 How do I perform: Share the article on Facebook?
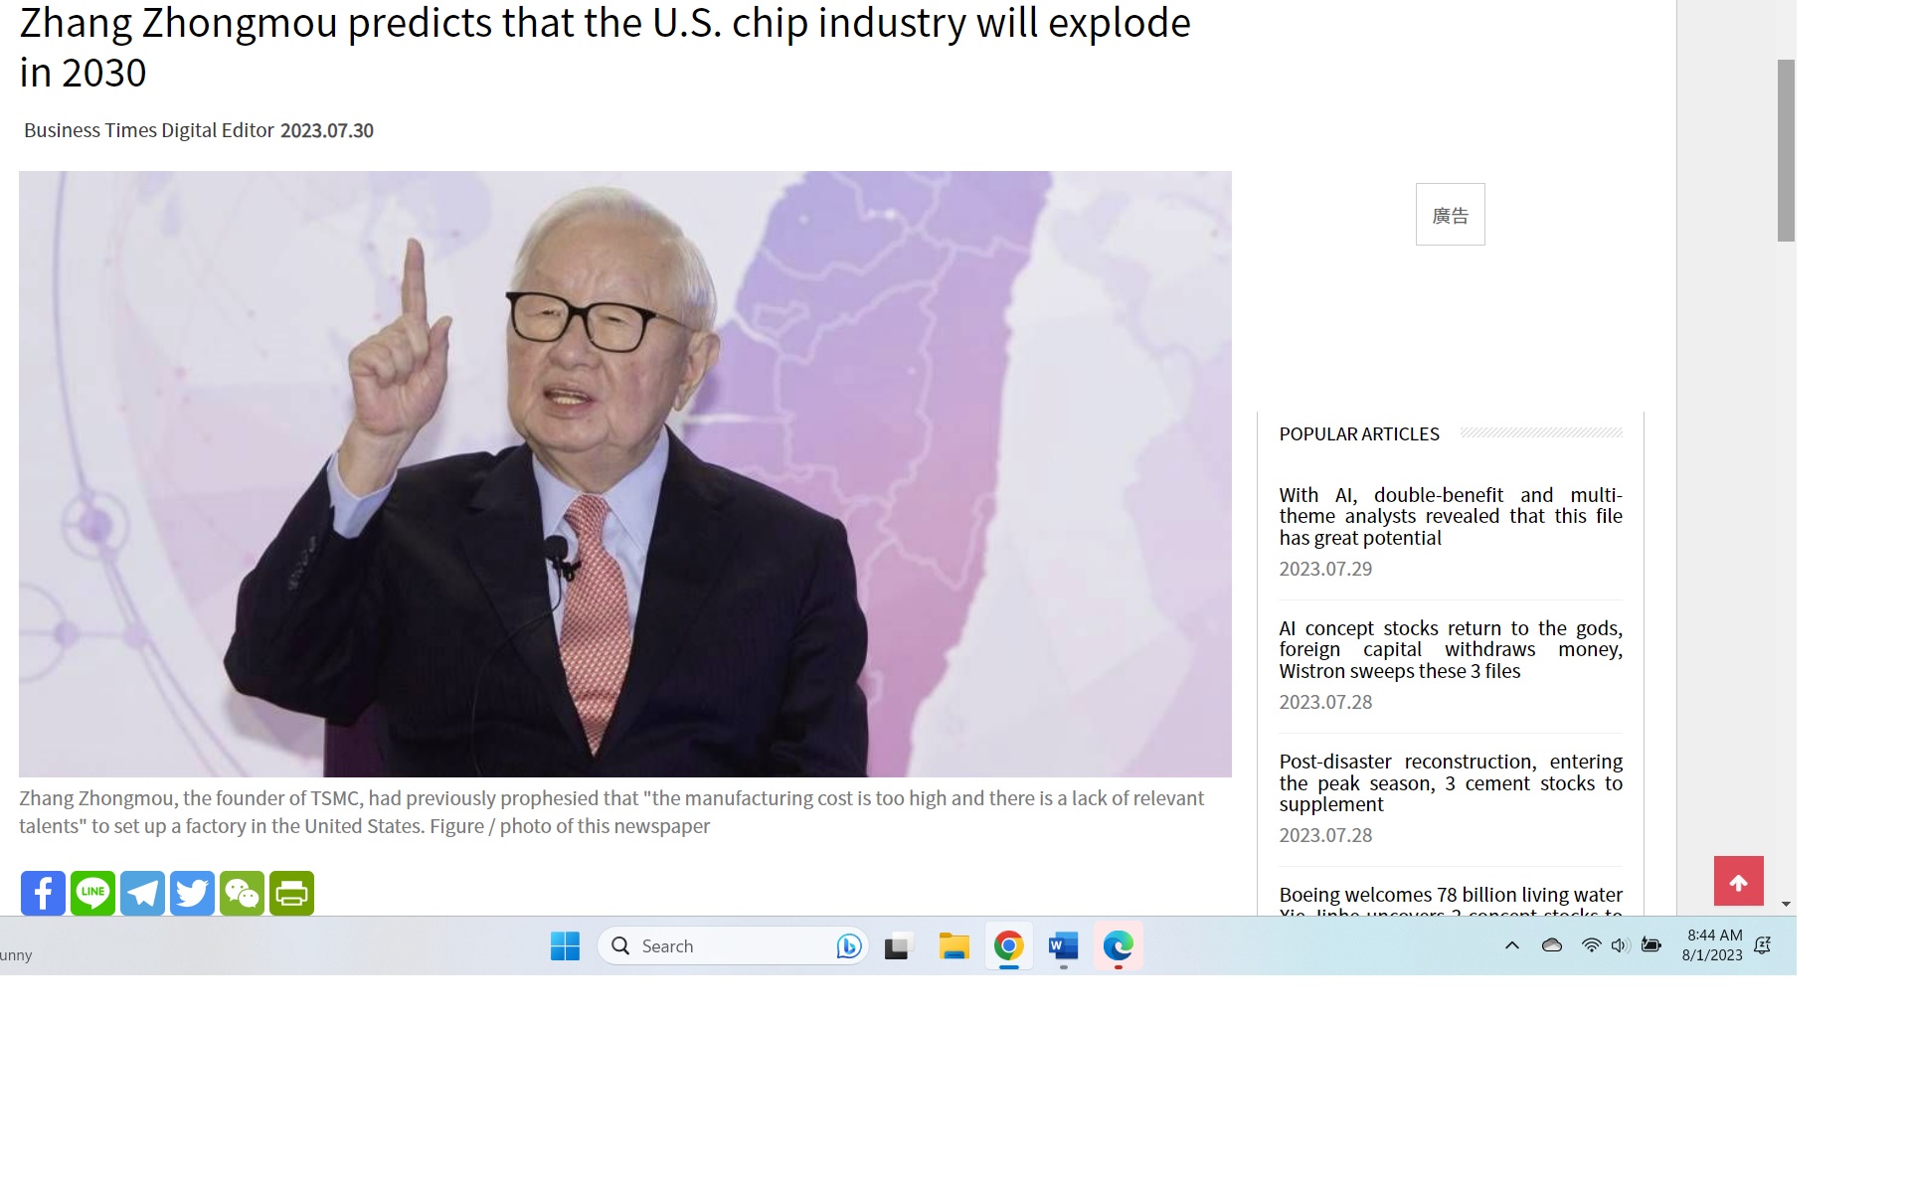click(x=43, y=893)
